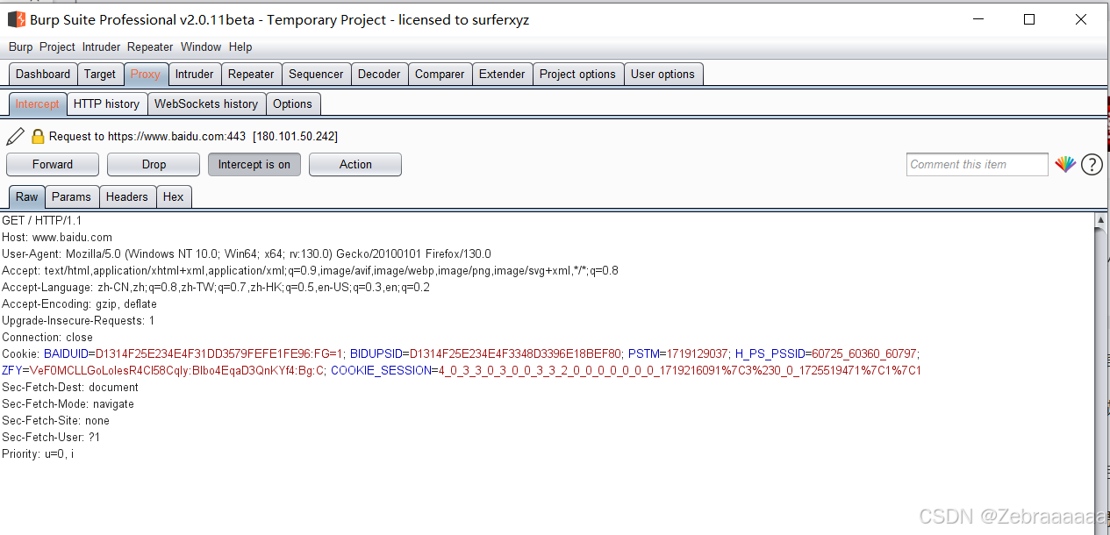
Task: Click the scrollbar up arrow
Action: click(x=1101, y=220)
